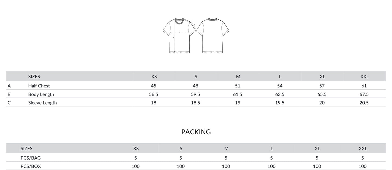The width and height of the screenshot is (392, 170).
Task: Select the XL header in packing table
Action: tap(317, 149)
